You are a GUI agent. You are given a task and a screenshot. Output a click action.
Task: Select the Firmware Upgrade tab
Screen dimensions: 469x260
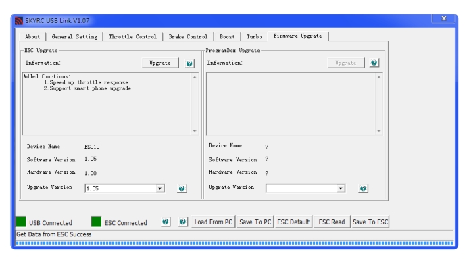(297, 36)
